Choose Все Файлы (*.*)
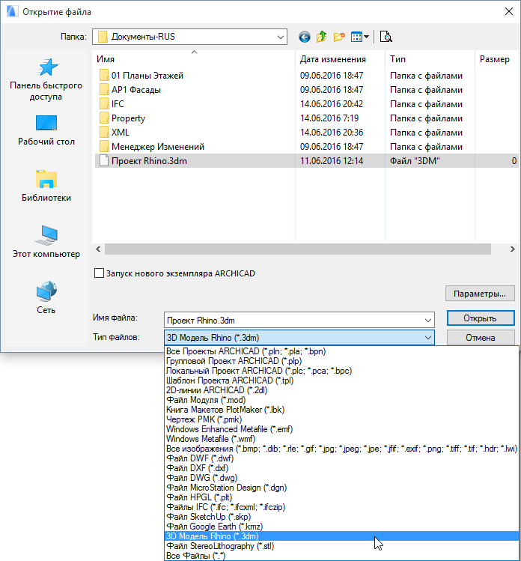The width and height of the screenshot is (521, 561). tap(341, 556)
